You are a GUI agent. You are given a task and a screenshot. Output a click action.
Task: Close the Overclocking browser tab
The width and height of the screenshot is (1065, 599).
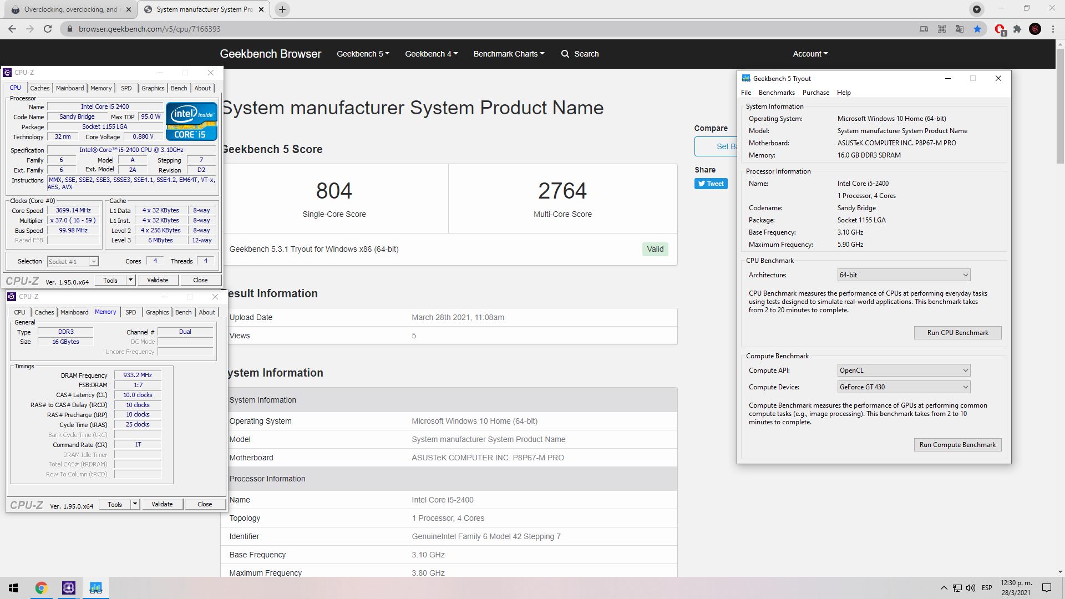click(129, 9)
